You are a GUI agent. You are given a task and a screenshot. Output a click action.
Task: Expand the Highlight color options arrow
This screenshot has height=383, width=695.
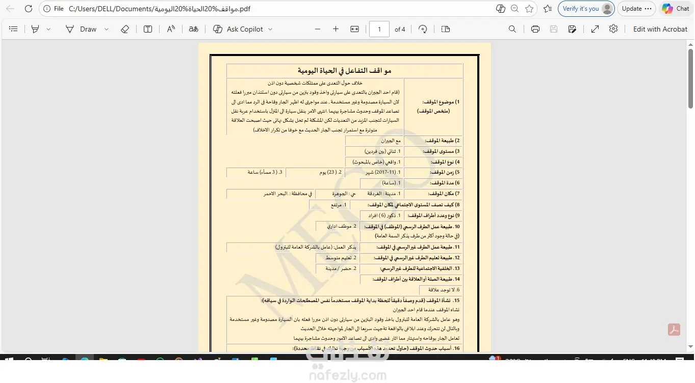pyautogui.click(x=48, y=29)
